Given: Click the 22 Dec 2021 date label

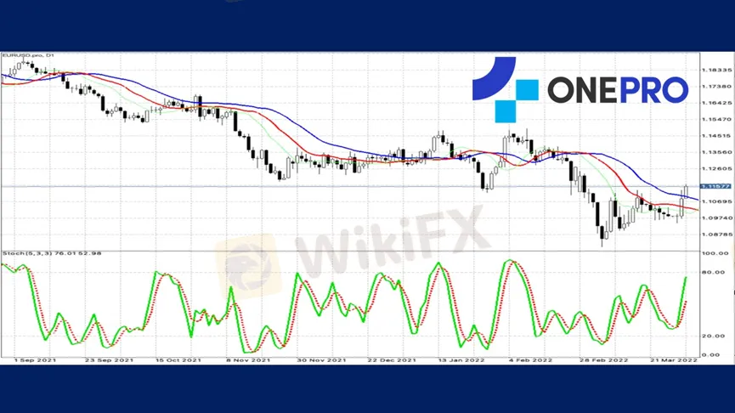Looking at the screenshot, I should click(x=392, y=360).
